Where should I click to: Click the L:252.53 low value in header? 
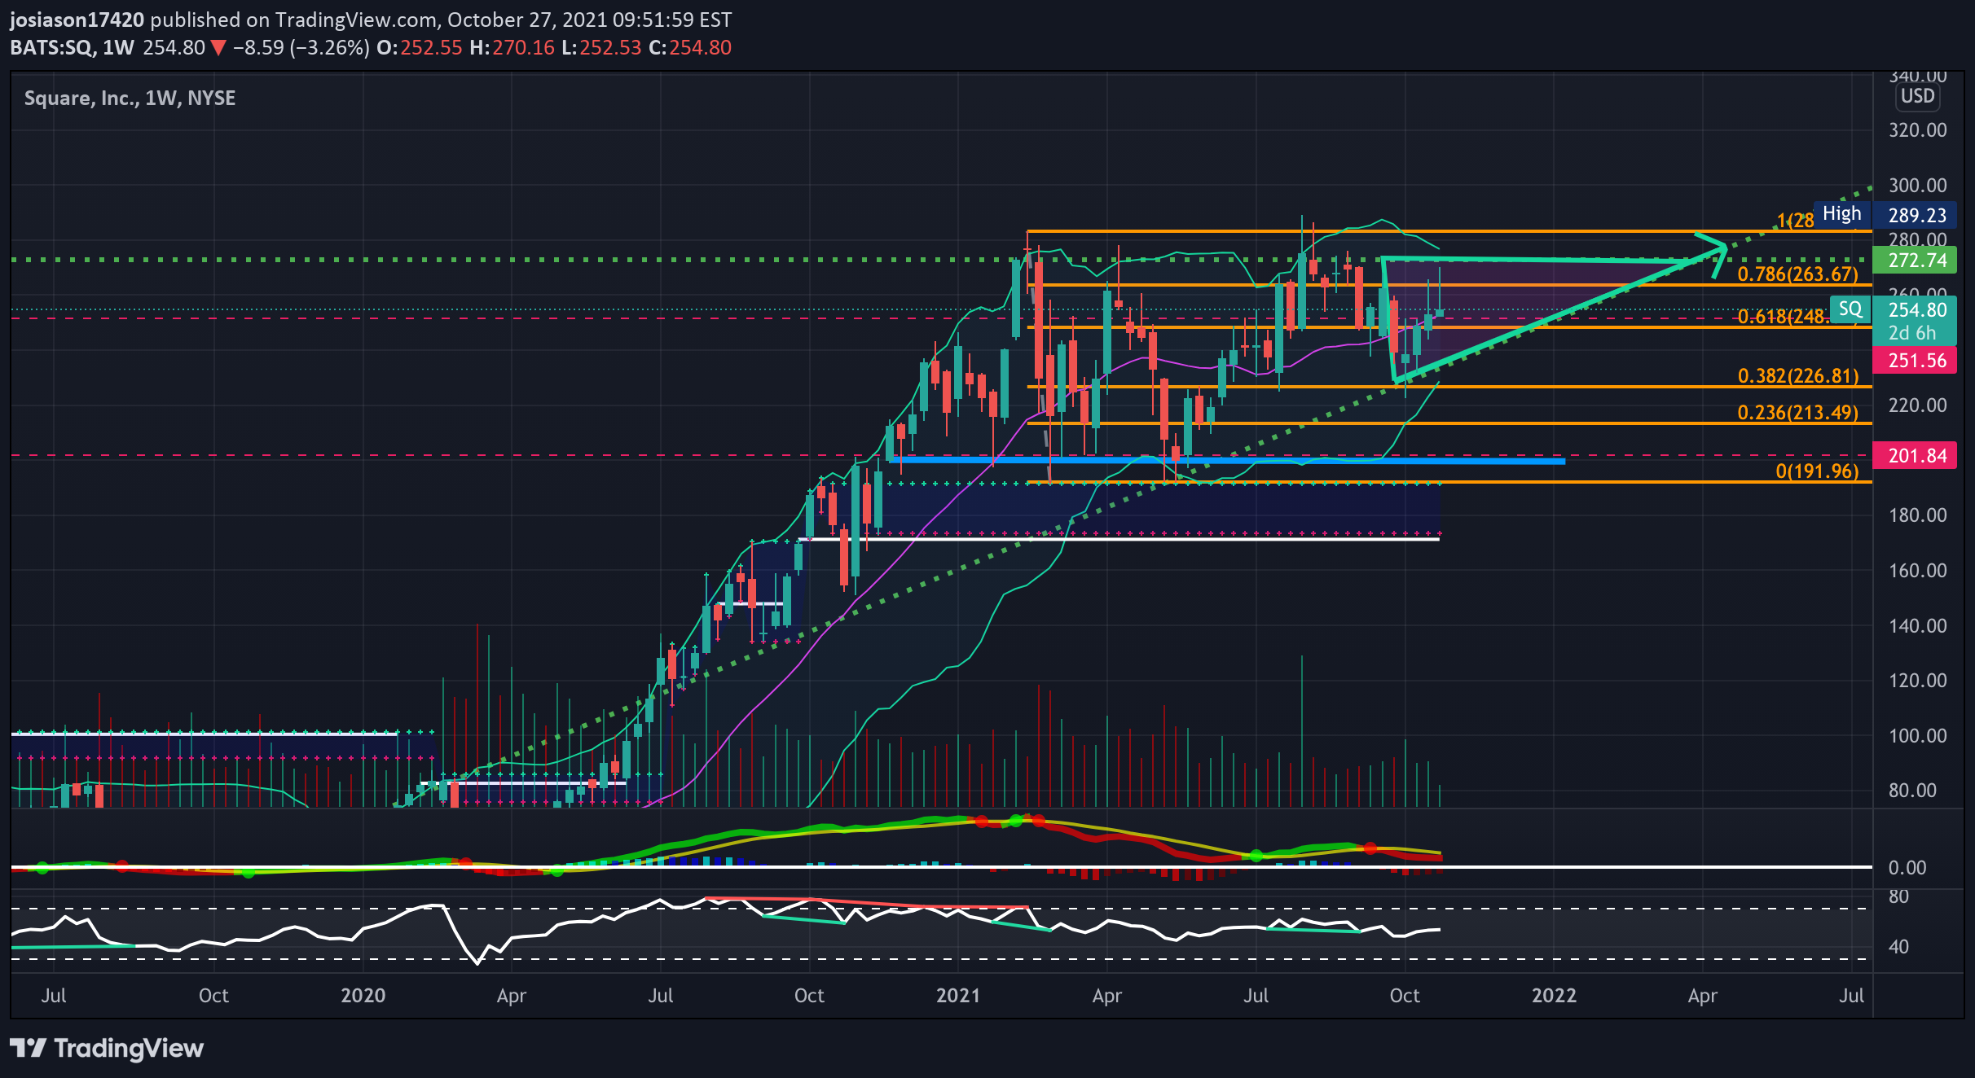[x=601, y=47]
